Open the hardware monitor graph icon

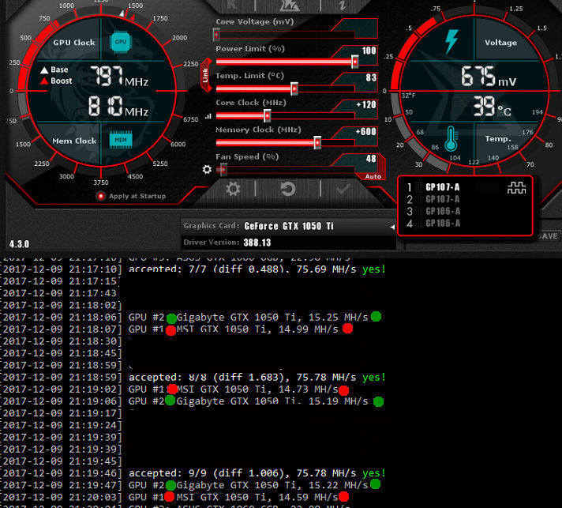(x=516, y=187)
